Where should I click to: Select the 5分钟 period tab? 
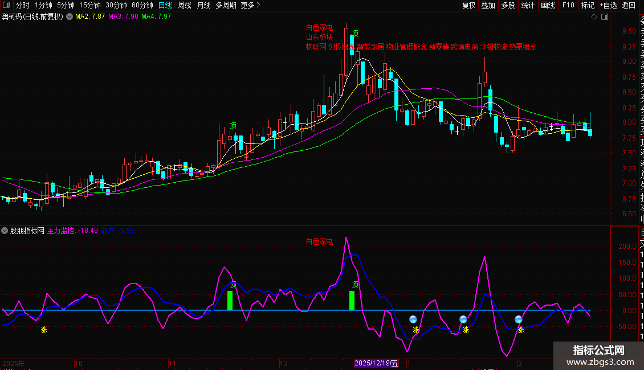pyautogui.click(x=66, y=5)
